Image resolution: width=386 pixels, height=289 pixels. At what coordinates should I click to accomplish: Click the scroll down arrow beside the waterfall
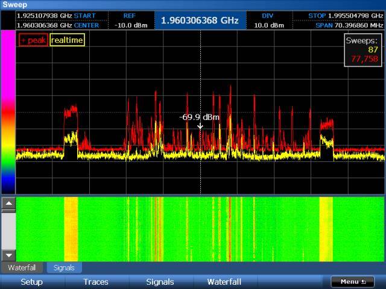[8, 255]
